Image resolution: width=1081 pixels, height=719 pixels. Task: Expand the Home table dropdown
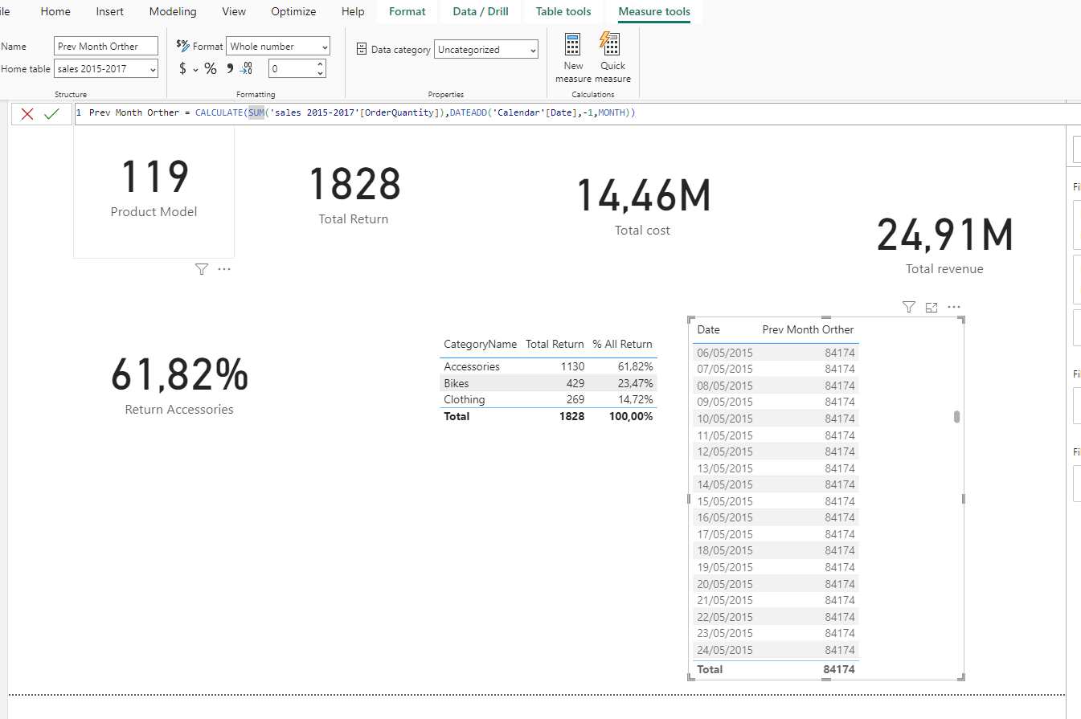(x=106, y=69)
